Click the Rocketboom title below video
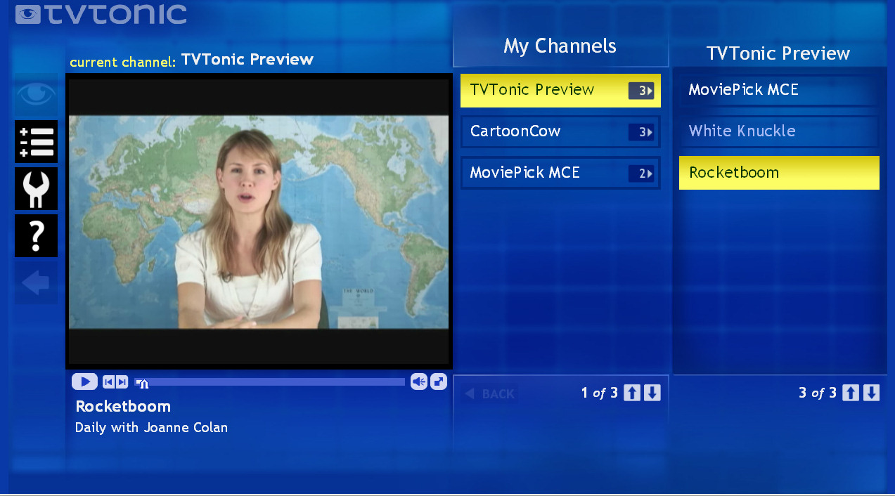 coord(123,406)
